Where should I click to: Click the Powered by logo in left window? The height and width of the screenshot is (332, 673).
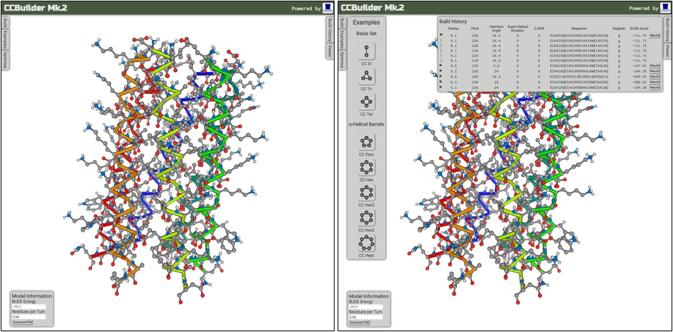[329, 7]
